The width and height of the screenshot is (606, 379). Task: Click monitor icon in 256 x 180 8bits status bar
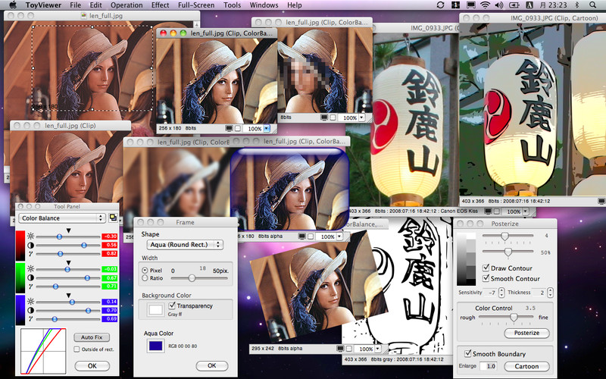(x=230, y=128)
